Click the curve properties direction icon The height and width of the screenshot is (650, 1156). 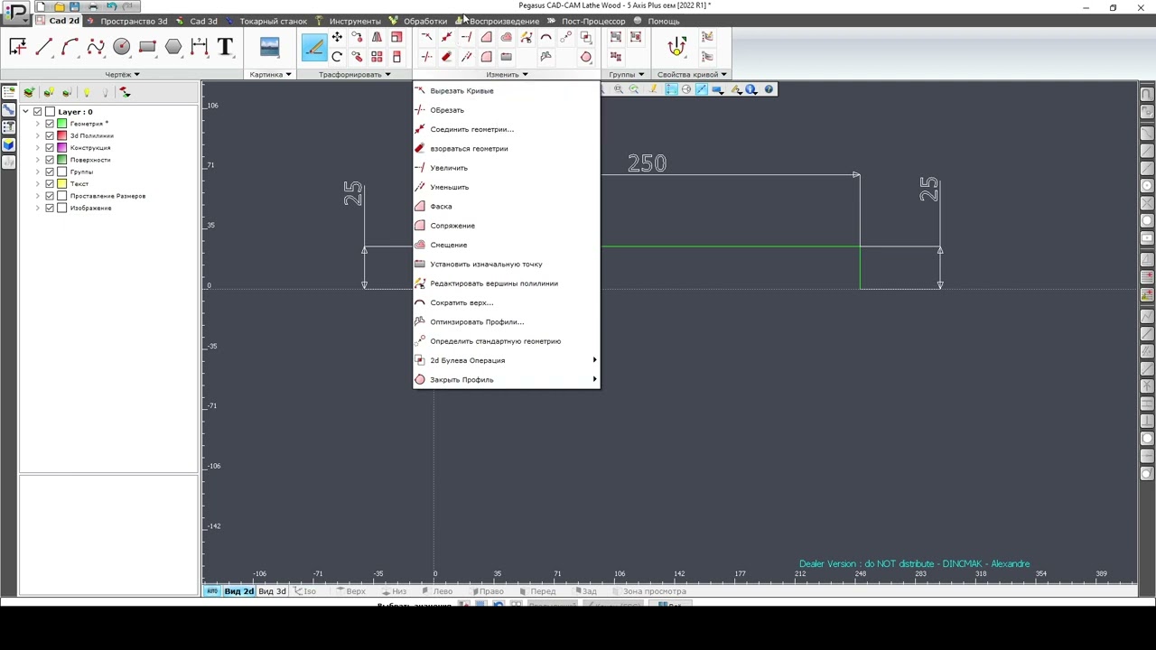676,47
